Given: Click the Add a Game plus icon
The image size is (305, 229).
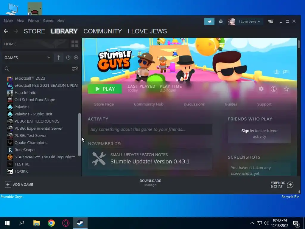Looking at the screenshot, I should pyautogui.click(x=8, y=185).
